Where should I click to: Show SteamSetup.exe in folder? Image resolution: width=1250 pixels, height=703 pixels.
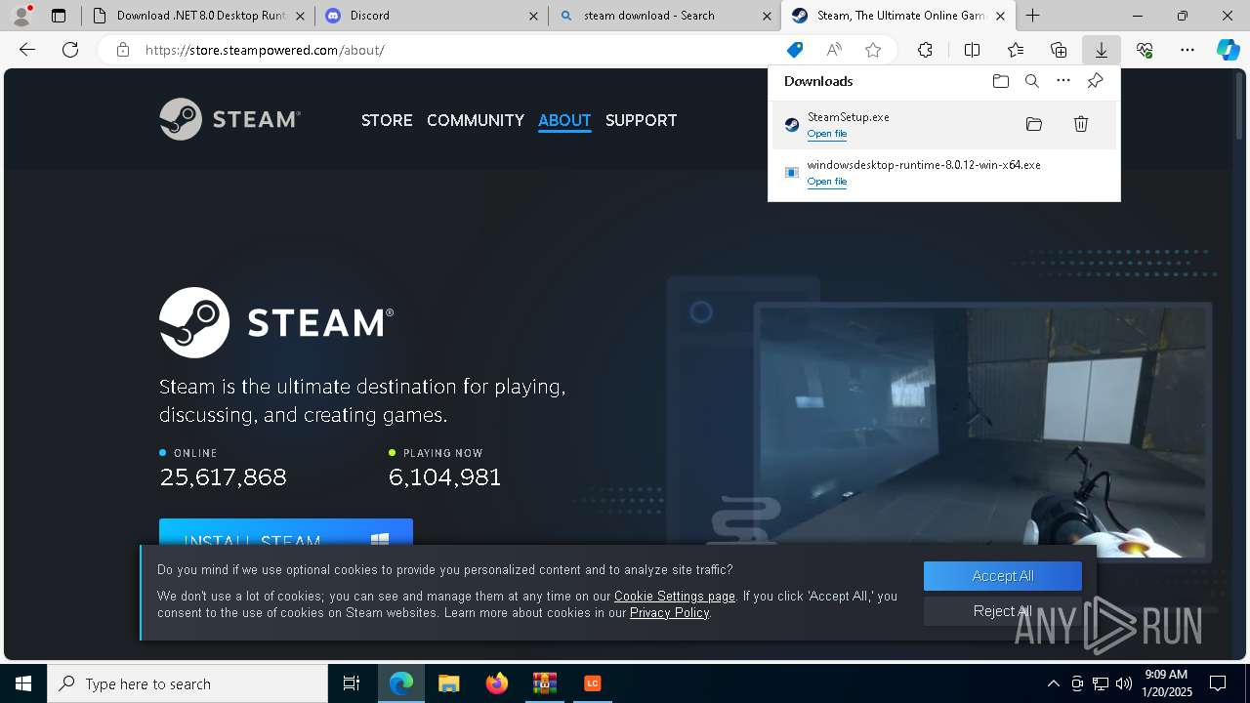pos(1034,124)
